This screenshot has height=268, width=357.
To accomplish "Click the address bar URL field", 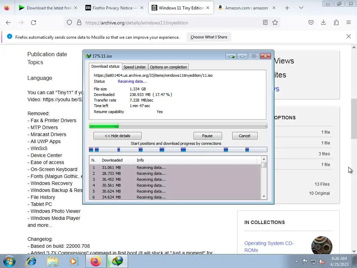I will tap(173, 23).
